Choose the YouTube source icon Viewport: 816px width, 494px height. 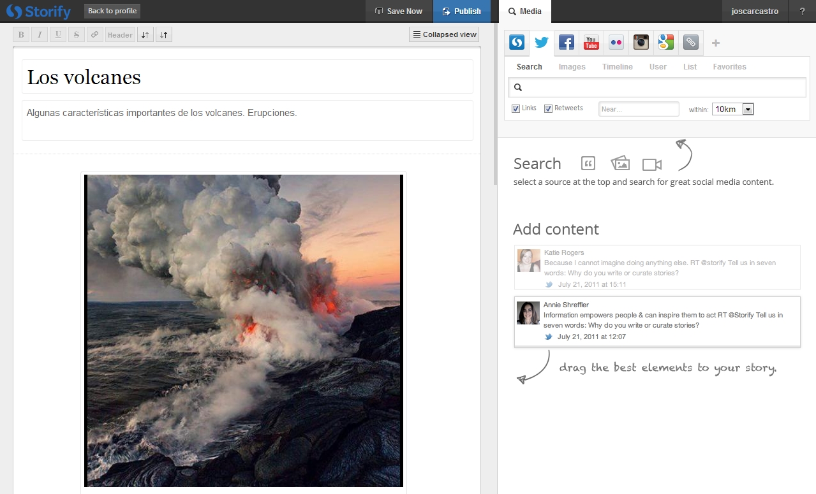(x=591, y=43)
